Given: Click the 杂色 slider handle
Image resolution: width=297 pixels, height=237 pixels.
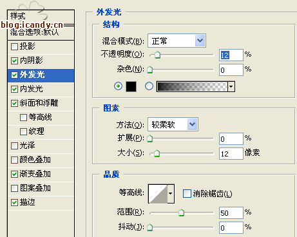Looking at the screenshot, I should click(x=149, y=70).
